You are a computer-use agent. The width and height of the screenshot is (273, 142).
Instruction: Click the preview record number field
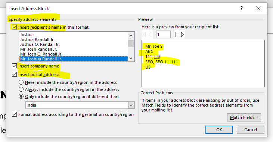[163, 34]
